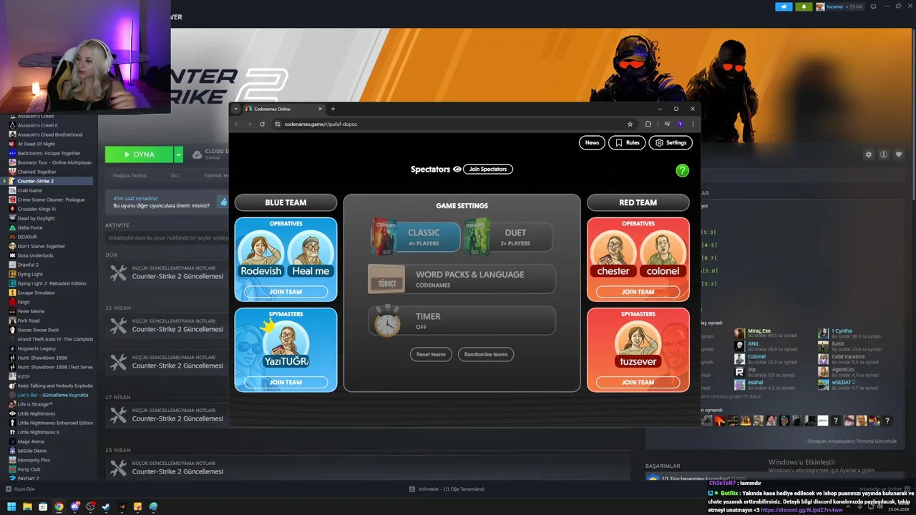
Task: Select Hogwarts Legacy in Steam library
Action: pyautogui.click(x=36, y=348)
